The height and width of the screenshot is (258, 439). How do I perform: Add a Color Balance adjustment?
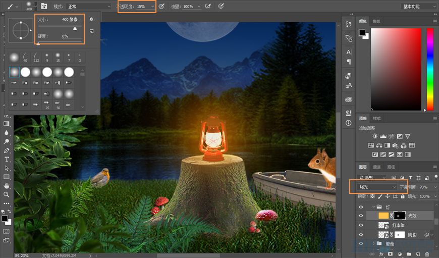click(379, 145)
